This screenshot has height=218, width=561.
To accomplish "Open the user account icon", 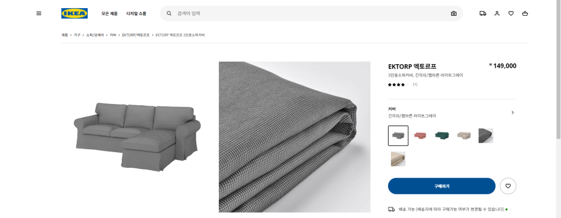I will click(497, 13).
